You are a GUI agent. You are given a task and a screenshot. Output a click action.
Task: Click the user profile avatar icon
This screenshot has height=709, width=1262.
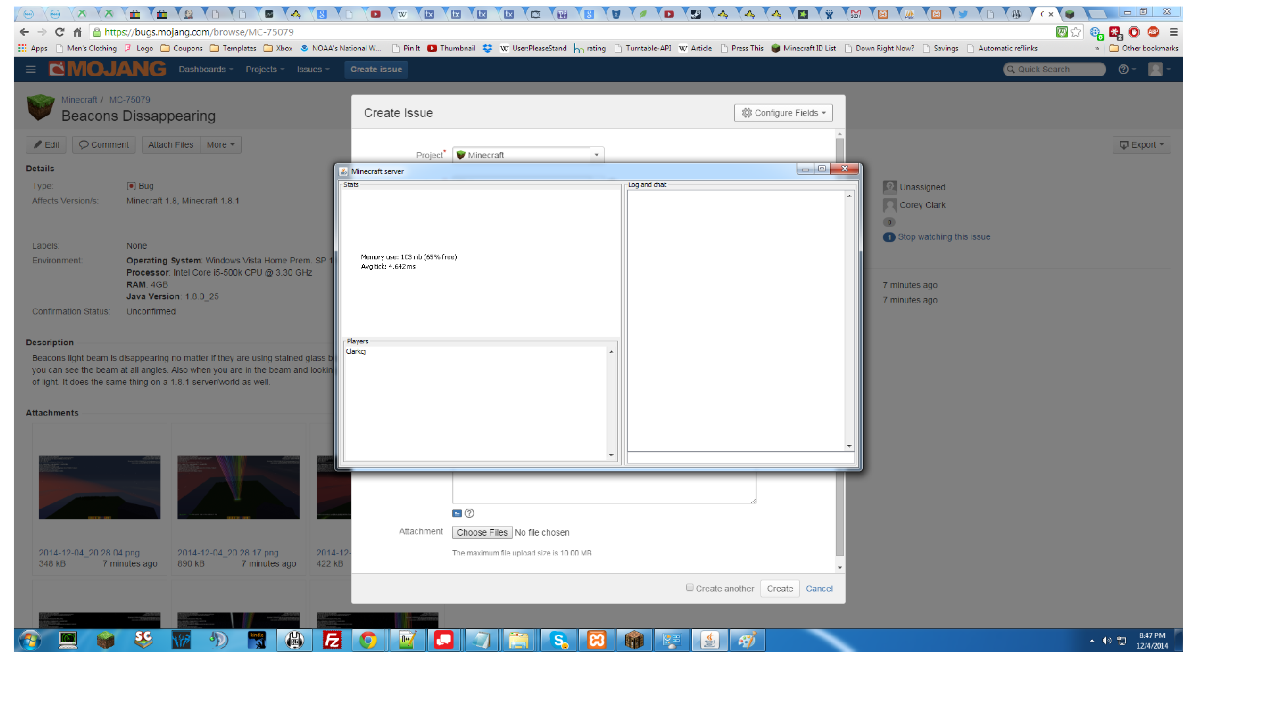click(1156, 70)
